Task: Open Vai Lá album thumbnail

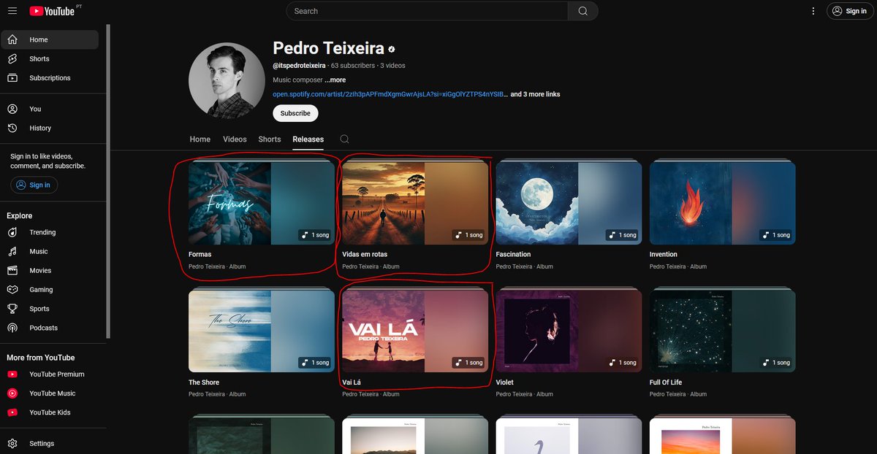Action: 415,331
